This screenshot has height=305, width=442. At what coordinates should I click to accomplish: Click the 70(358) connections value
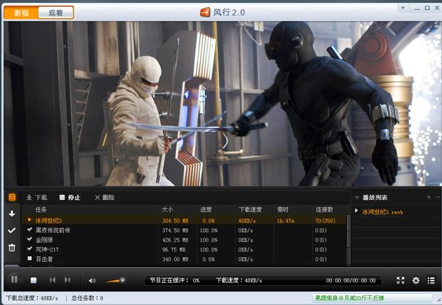tap(325, 221)
